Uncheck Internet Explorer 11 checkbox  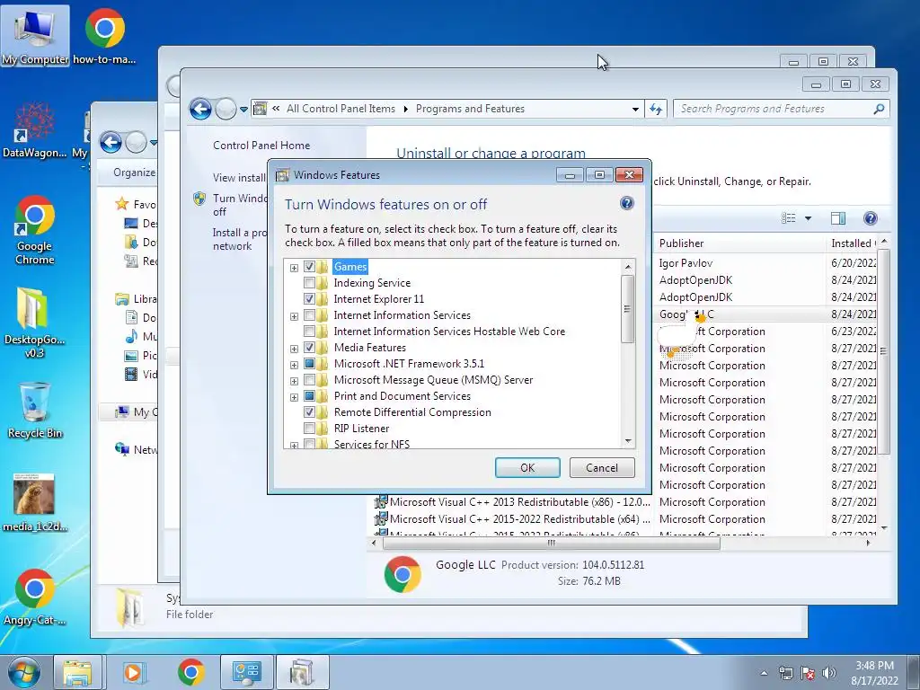[x=309, y=298]
